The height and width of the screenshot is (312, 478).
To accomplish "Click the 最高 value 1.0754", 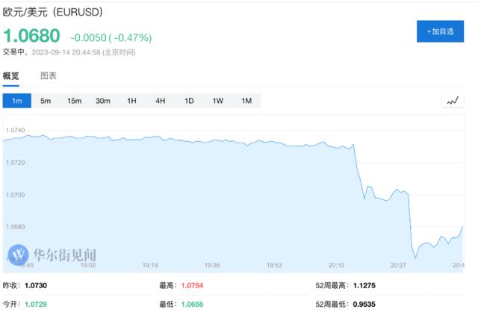I will 192,285.
